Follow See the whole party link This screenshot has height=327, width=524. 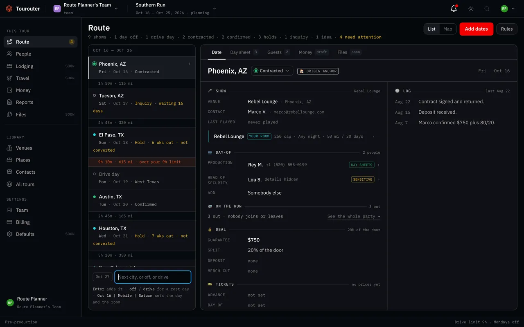[x=354, y=216]
